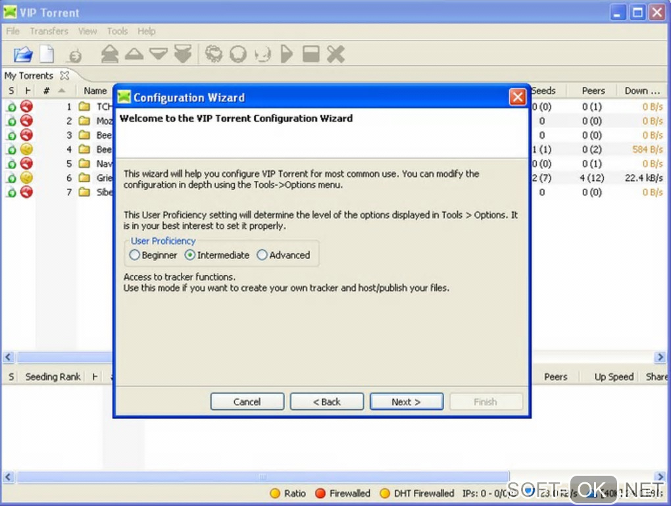This screenshot has height=506, width=671.
Task: Click the yellow DHT Firewalled indicator
Action: 385,493
